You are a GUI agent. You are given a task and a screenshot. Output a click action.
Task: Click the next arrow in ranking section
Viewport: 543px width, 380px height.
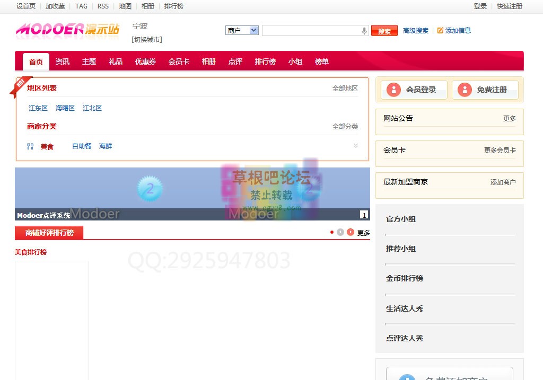[351, 232]
